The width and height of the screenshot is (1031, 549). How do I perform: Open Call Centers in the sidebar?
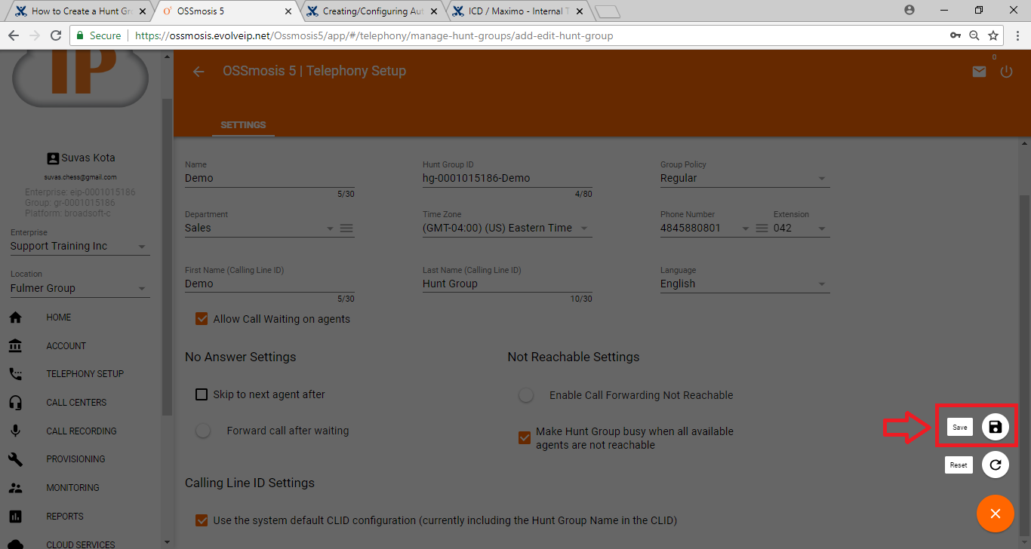click(76, 403)
